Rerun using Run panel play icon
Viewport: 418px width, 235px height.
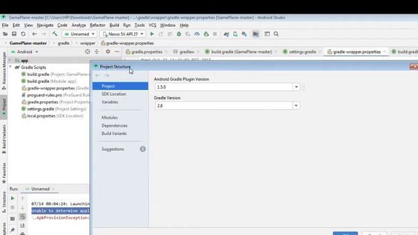(12, 198)
